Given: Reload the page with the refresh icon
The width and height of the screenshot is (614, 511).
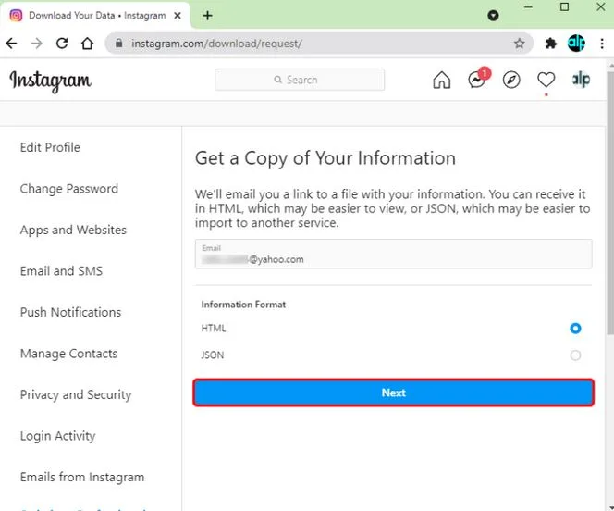Looking at the screenshot, I should pyautogui.click(x=62, y=44).
